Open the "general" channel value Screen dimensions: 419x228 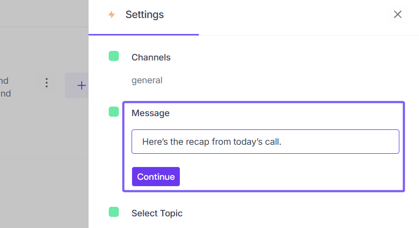[x=147, y=81]
